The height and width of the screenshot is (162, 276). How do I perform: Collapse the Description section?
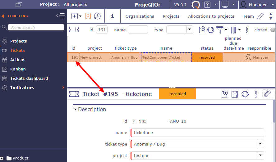point(75,109)
